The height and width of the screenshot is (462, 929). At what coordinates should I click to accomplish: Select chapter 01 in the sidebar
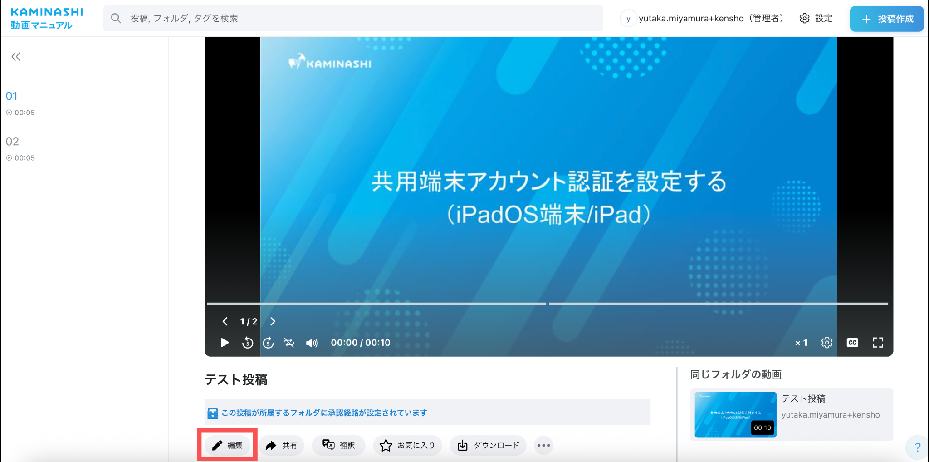pos(12,96)
